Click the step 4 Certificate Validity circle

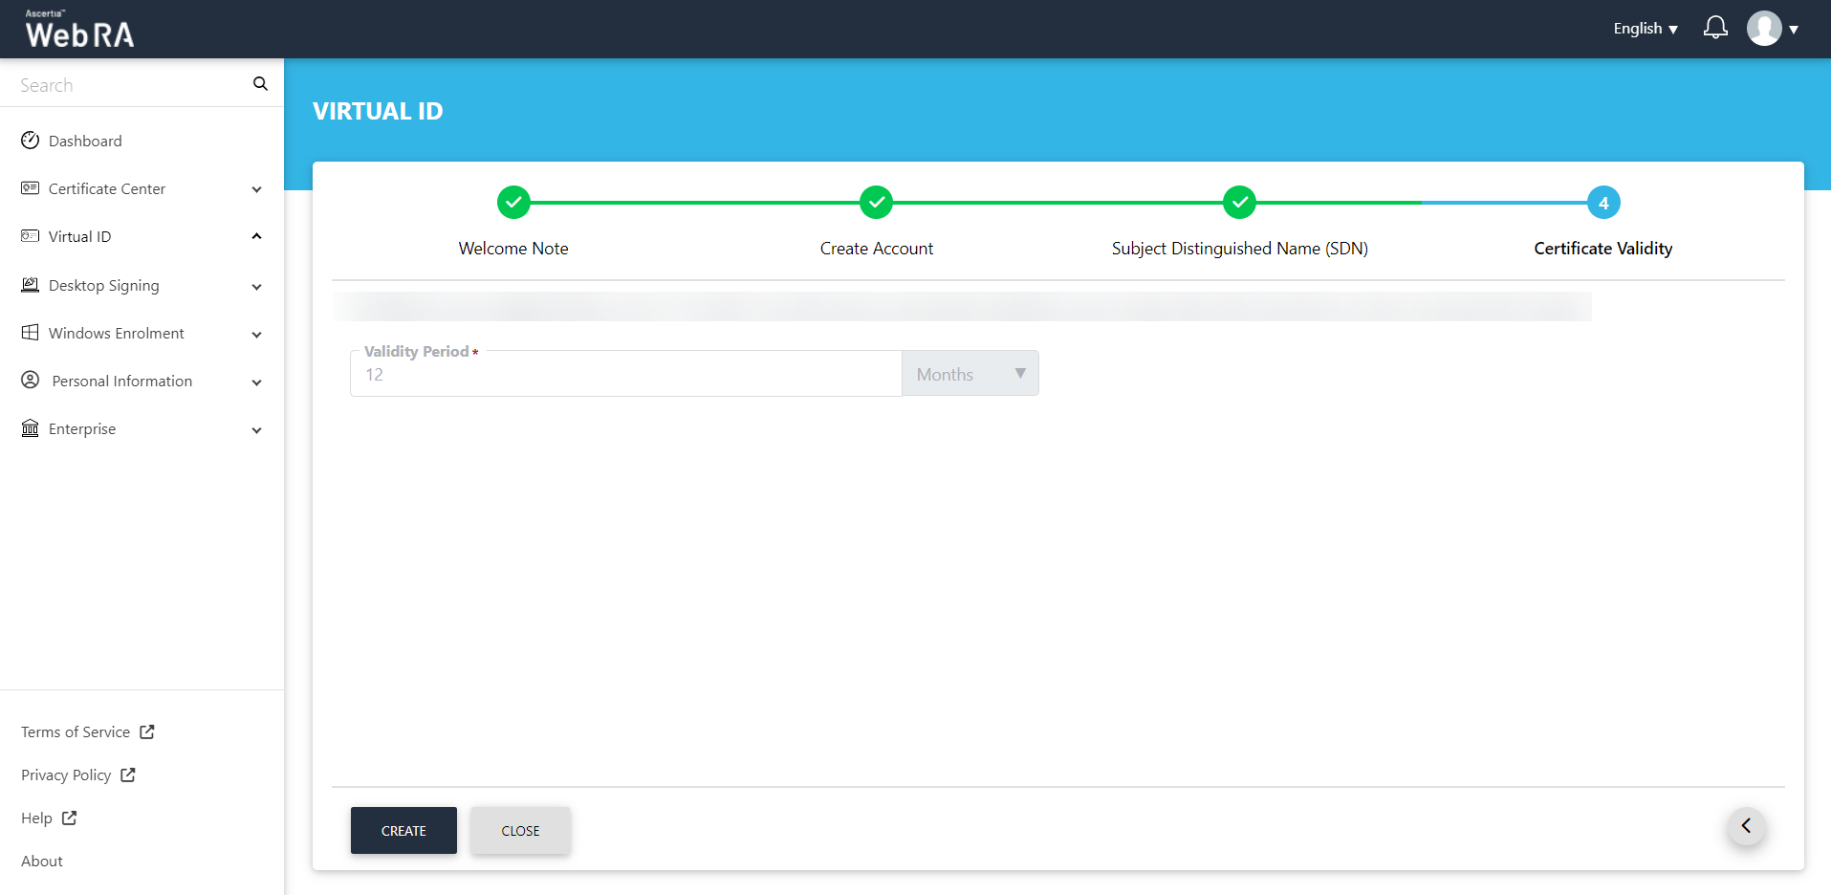pyautogui.click(x=1602, y=203)
